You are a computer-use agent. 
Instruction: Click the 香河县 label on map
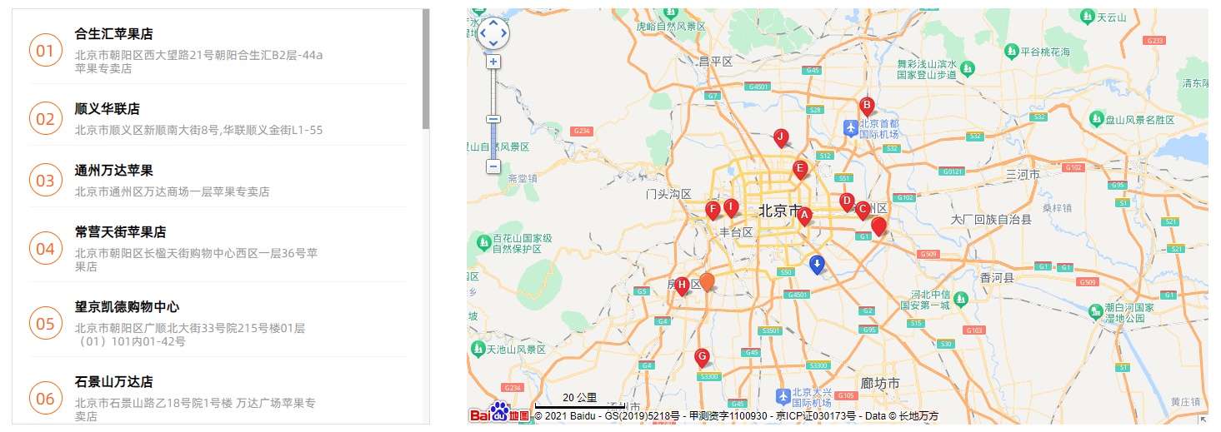pyautogui.click(x=997, y=277)
